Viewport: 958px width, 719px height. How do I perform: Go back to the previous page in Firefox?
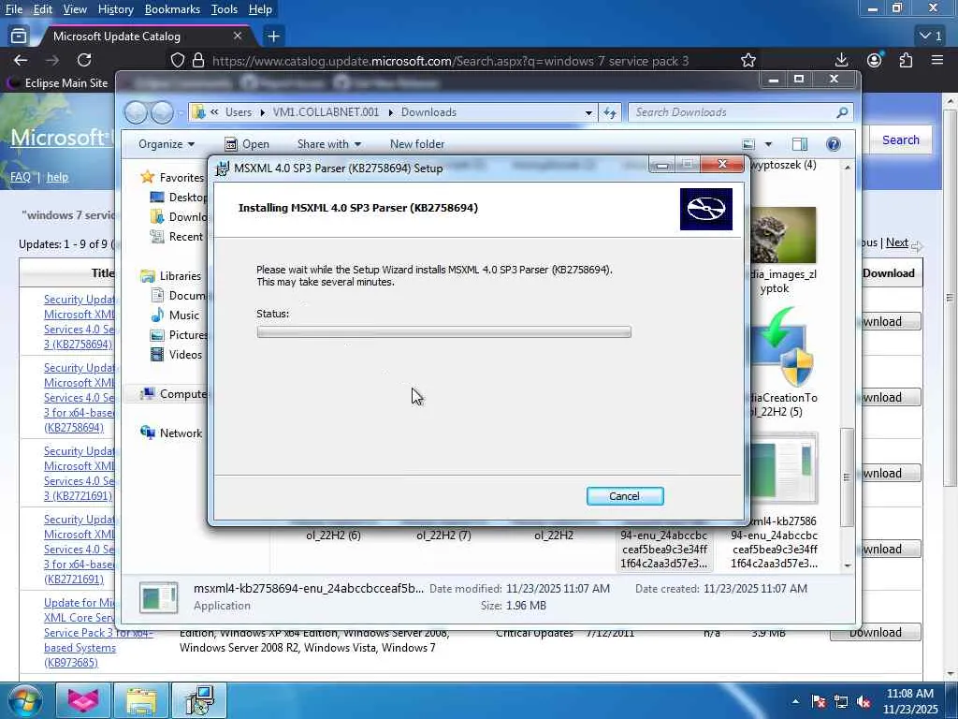21,60
